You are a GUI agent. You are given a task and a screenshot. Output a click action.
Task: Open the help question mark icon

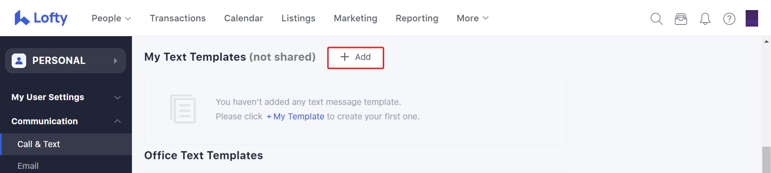[729, 19]
